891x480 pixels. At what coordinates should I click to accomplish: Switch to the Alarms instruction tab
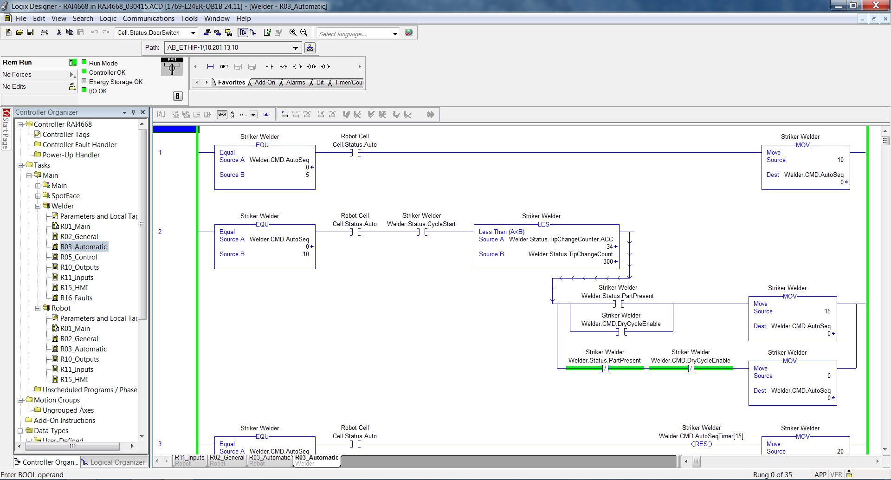pos(295,83)
